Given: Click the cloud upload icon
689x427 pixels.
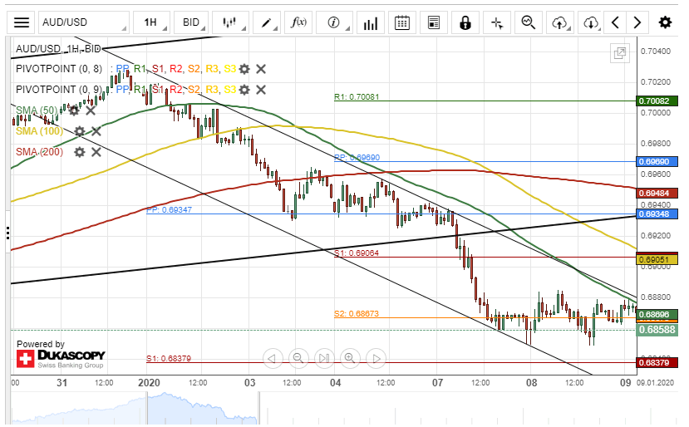Looking at the screenshot, I should (x=560, y=22).
